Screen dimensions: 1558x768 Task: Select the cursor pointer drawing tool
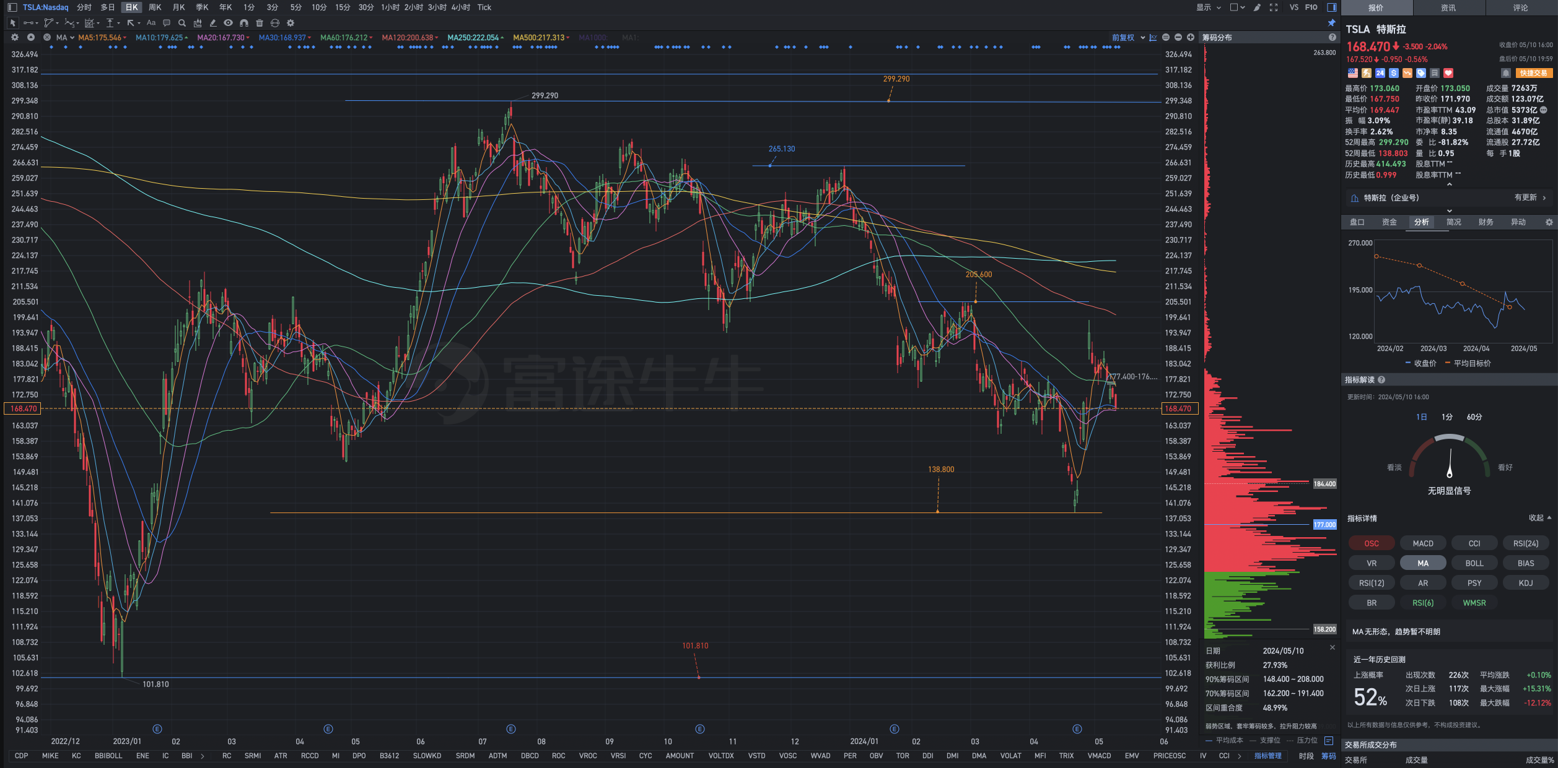tap(12, 23)
